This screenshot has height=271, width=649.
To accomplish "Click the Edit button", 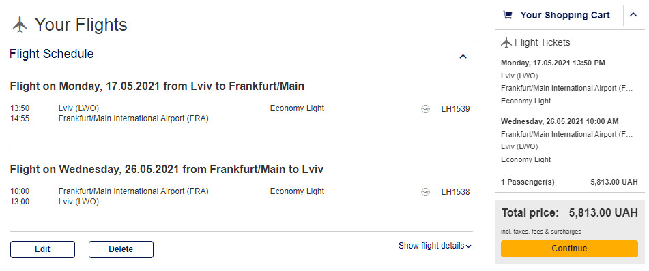I will click(x=42, y=249).
